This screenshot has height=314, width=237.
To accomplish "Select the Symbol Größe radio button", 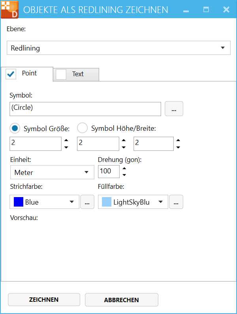I will click(x=15, y=128).
